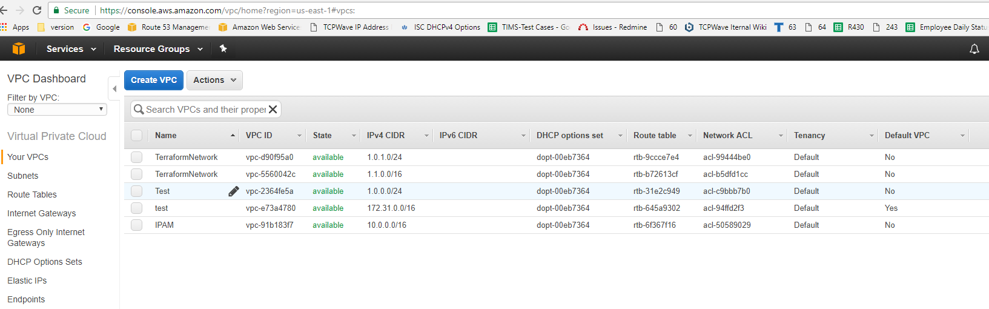
Task: Open the Issues - Redmine bookmark
Action: tap(613, 27)
